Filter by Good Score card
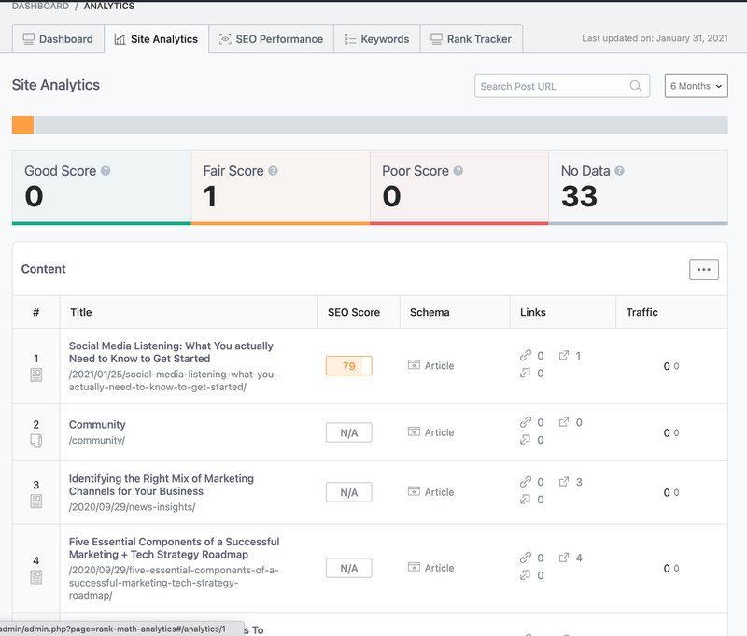The image size is (747, 636). [x=102, y=188]
